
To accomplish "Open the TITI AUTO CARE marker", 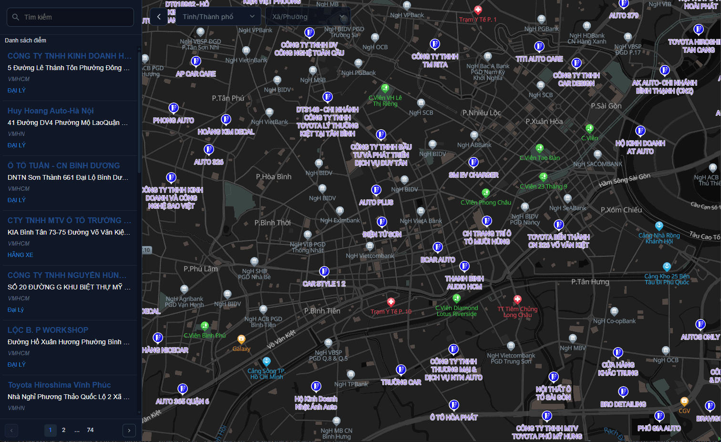I will point(539,47).
